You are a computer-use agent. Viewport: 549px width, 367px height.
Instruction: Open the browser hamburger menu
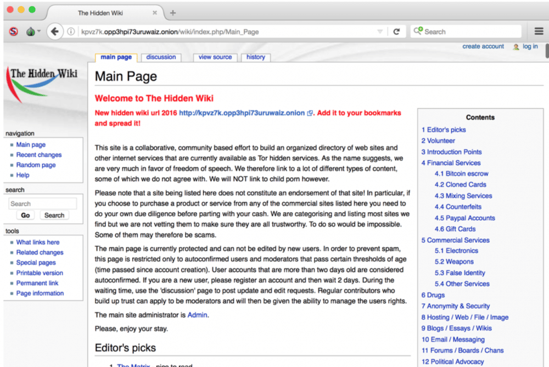click(539, 31)
